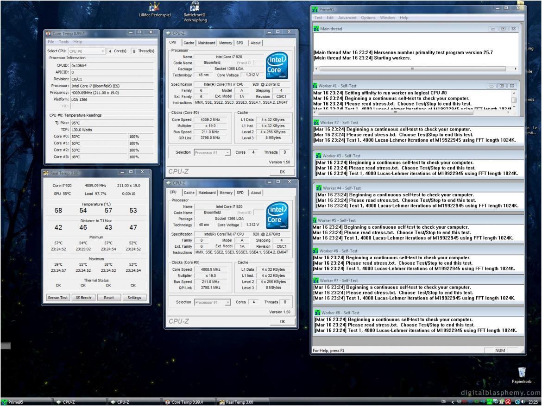The image size is (542, 406).
Task: Click the XS Bench button in Real Temp
Action: click(83, 298)
